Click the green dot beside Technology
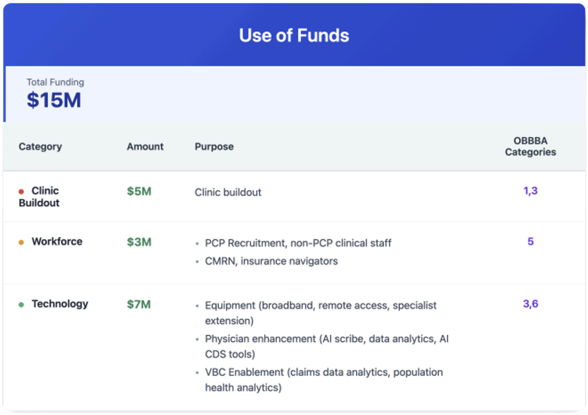 pos(22,305)
